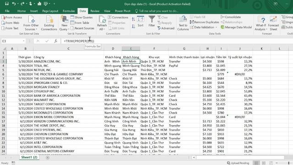
Task: Add a new sheet with plus icon
Action: pyautogui.click(x=48, y=158)
